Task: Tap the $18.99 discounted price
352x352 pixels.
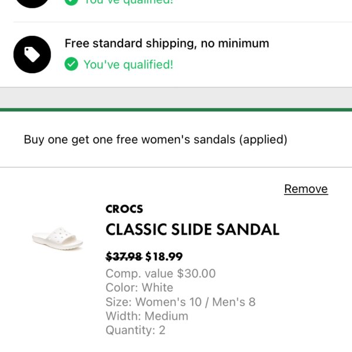Action: point(164,256)
